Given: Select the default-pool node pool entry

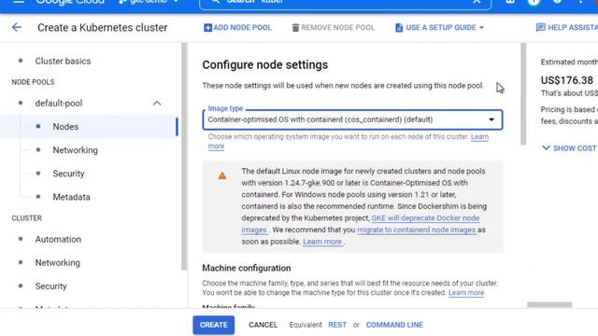Looking at the screenshot, I should pyautogui.click(x=59, y=104).
